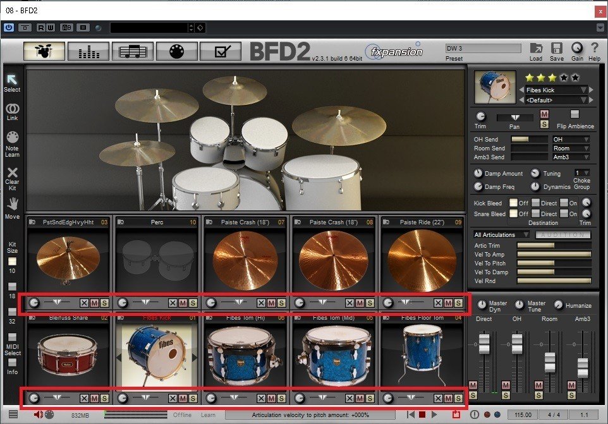Viewport: 608px width, 424px height.
Task: Enable Flip Ambience checkbox
Action: coord(575,114)
